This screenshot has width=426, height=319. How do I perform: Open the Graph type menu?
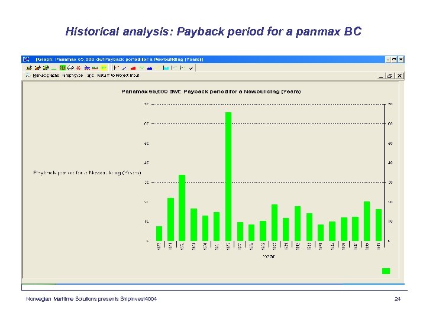pyautogui.click(x=73, y=76)
